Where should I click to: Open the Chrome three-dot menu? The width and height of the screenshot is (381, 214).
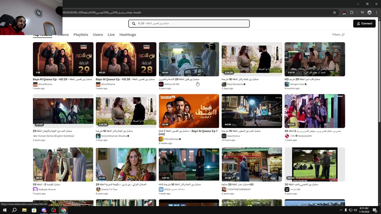[x=376, y=12]
